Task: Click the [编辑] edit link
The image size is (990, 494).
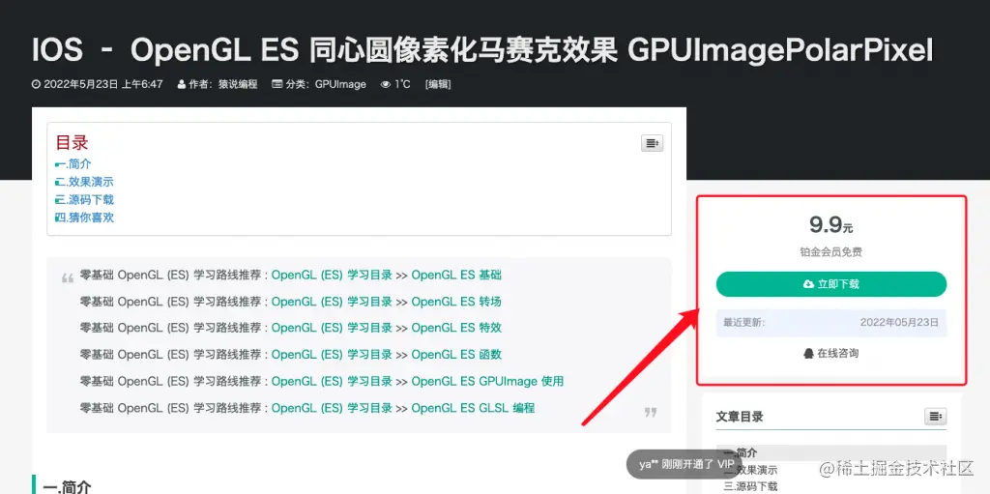Action: click(x=438, y=84)
